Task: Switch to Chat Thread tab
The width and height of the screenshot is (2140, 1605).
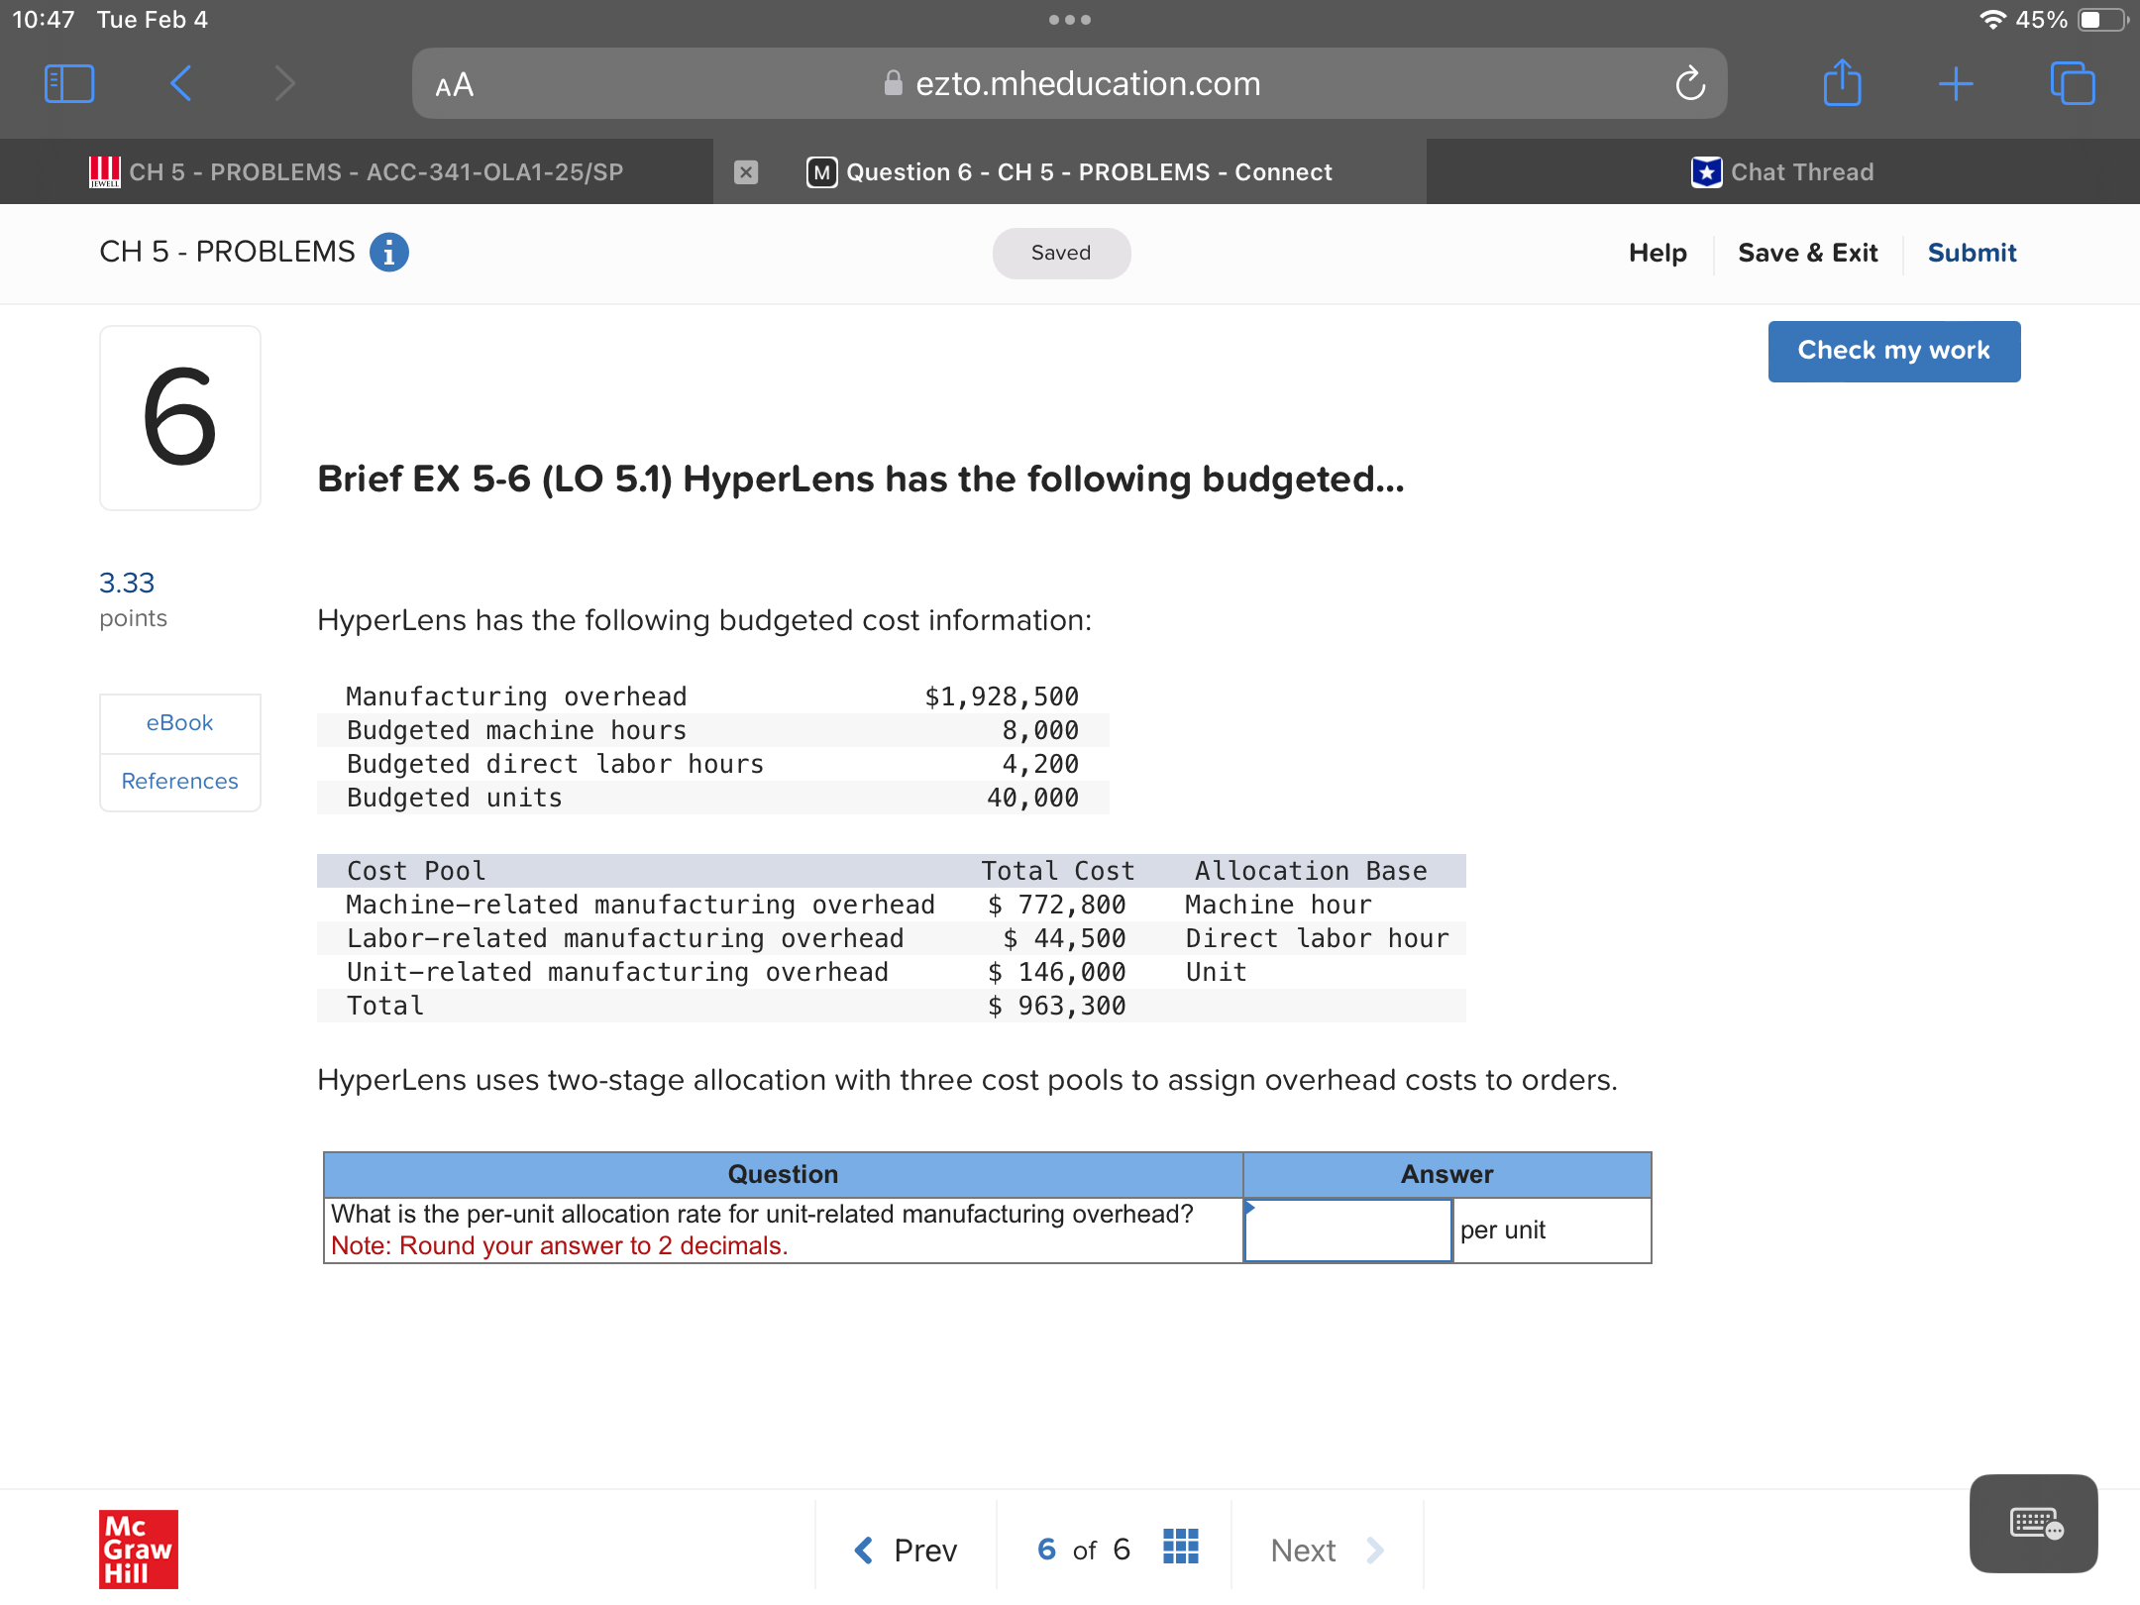Action: click(x=1783, y=172)
